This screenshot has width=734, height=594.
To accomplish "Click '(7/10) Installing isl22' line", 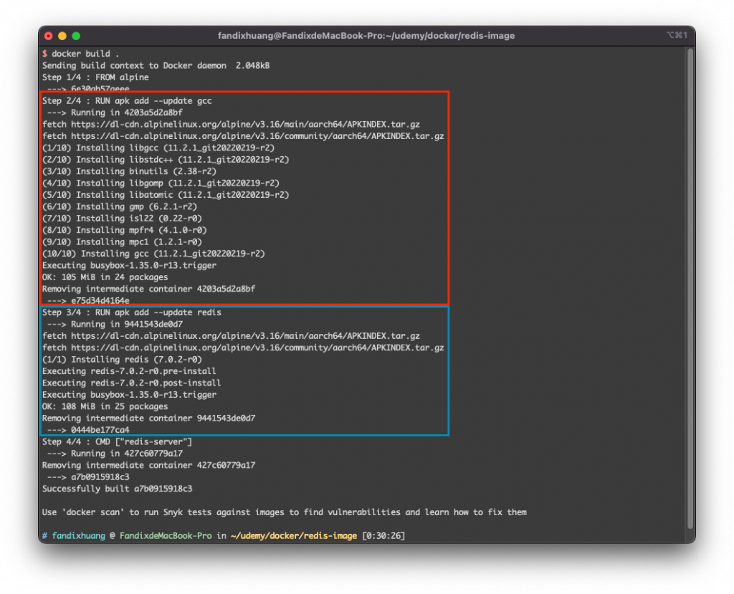I will 122,218.
